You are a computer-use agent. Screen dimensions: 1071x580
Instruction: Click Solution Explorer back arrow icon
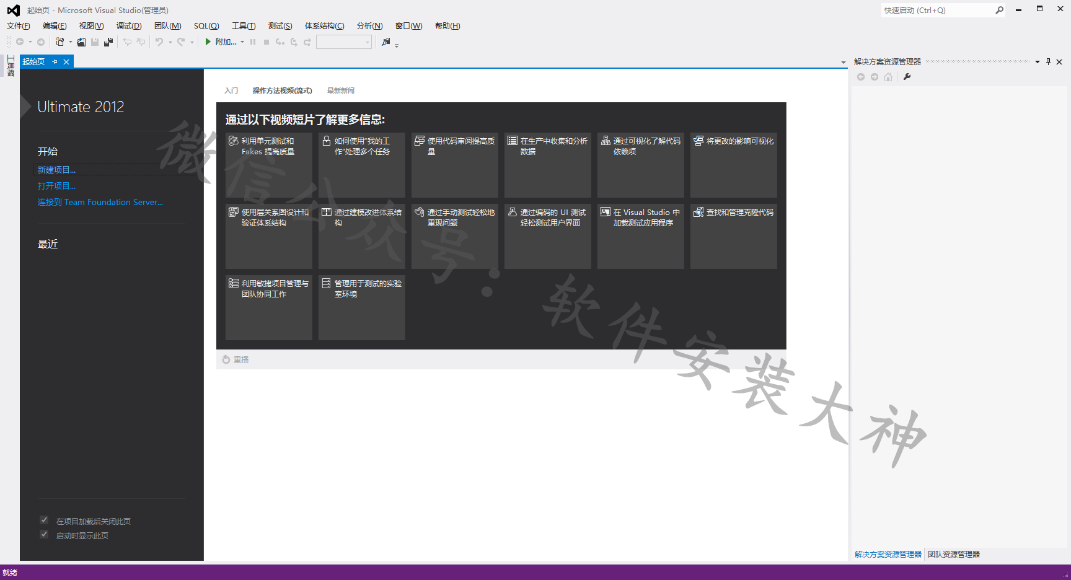[861, 77]
